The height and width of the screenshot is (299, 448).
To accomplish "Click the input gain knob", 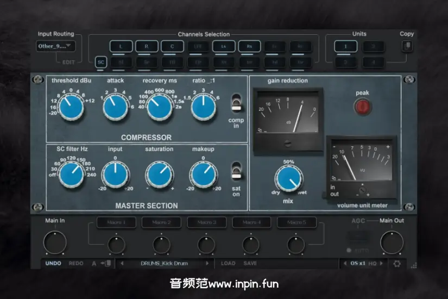I will (116, 175).
